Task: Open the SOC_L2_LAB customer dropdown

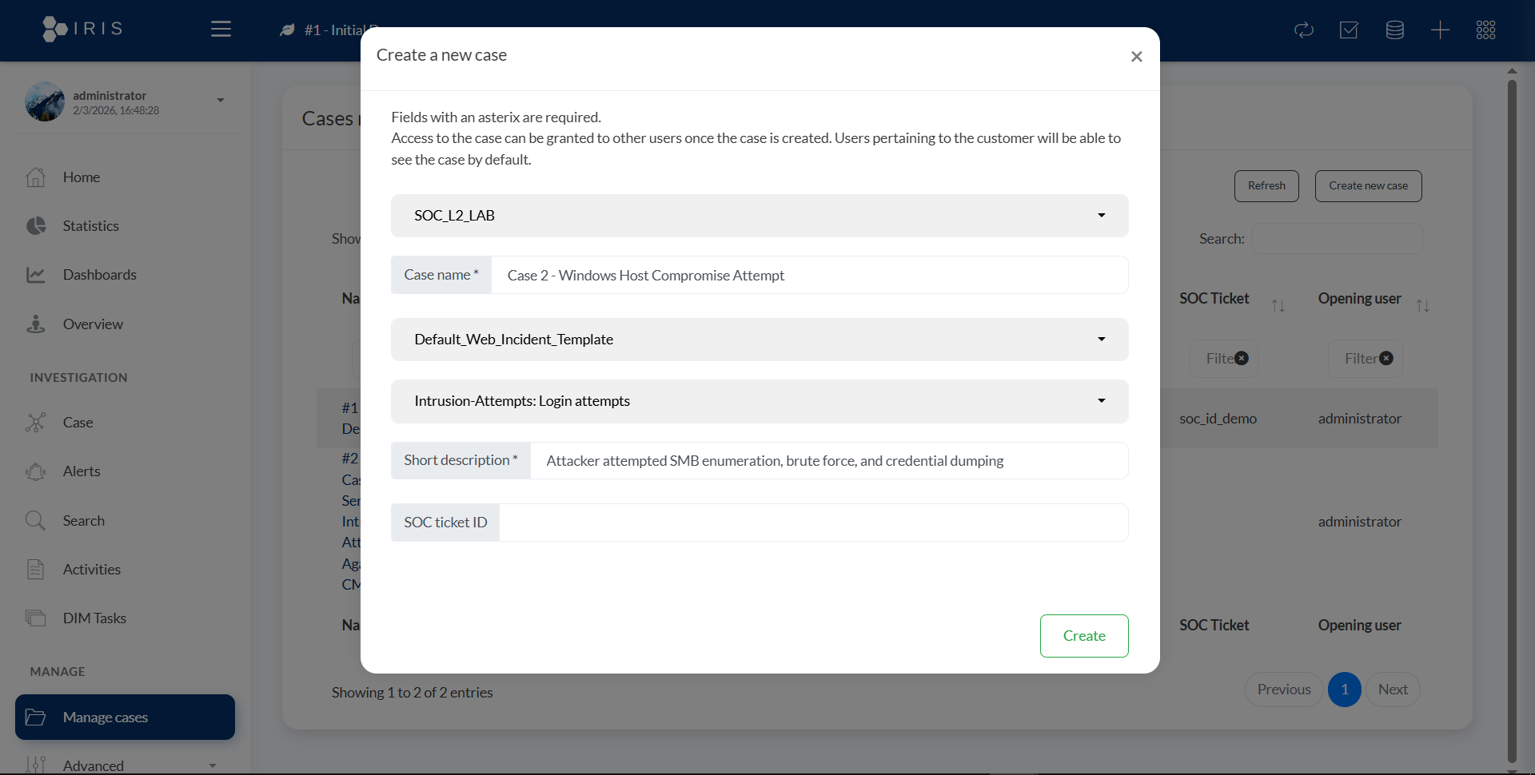Action: tap(759, 216)
